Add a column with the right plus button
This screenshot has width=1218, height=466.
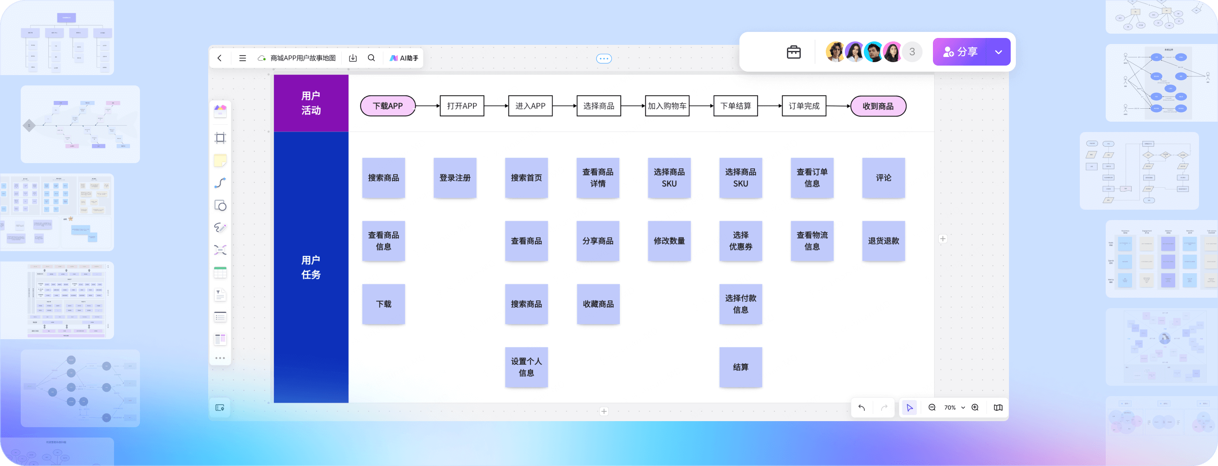[x=943, y=239]
